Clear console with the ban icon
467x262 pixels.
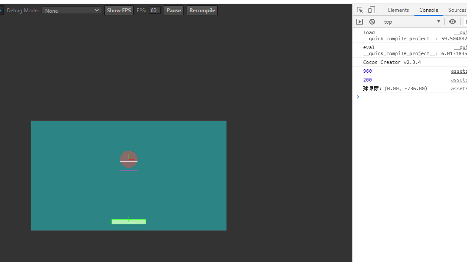(x=372, y=22)
